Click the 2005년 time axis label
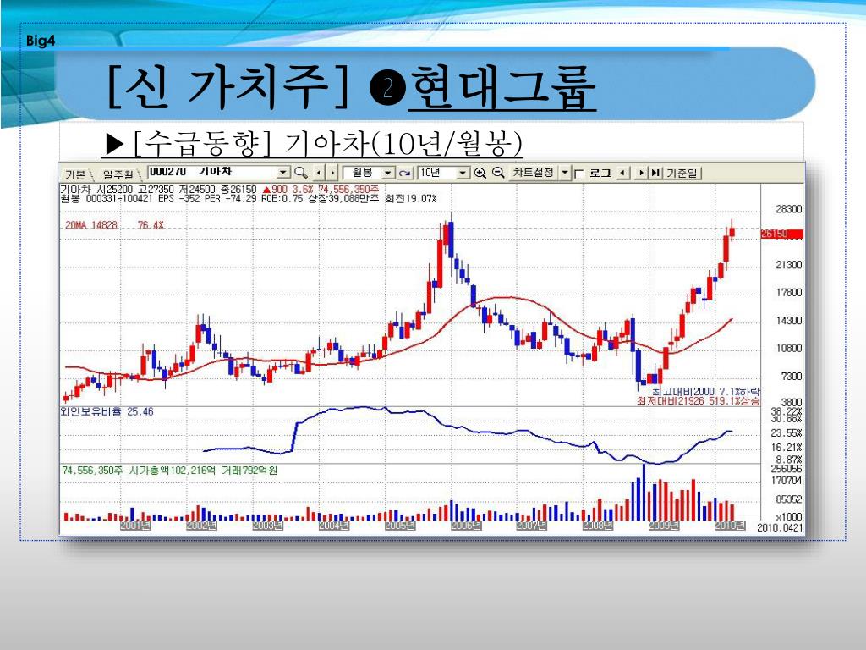866x650 pixels. click(x=400, y=525)
